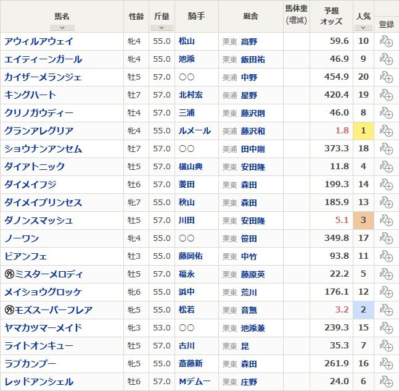This screenshot has height=391, width=399.
Task: Click yellow popularity cell showing 1
Action: (x=363, y=131)
